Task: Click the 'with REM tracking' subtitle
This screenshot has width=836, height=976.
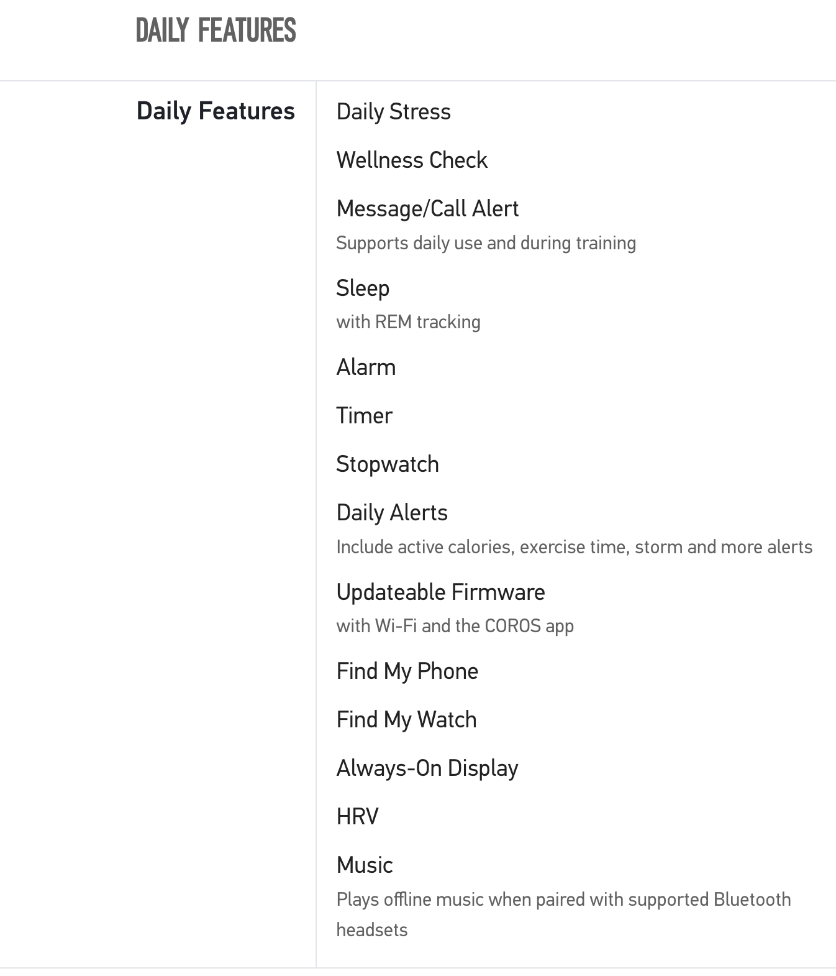Action: point(408,322)
